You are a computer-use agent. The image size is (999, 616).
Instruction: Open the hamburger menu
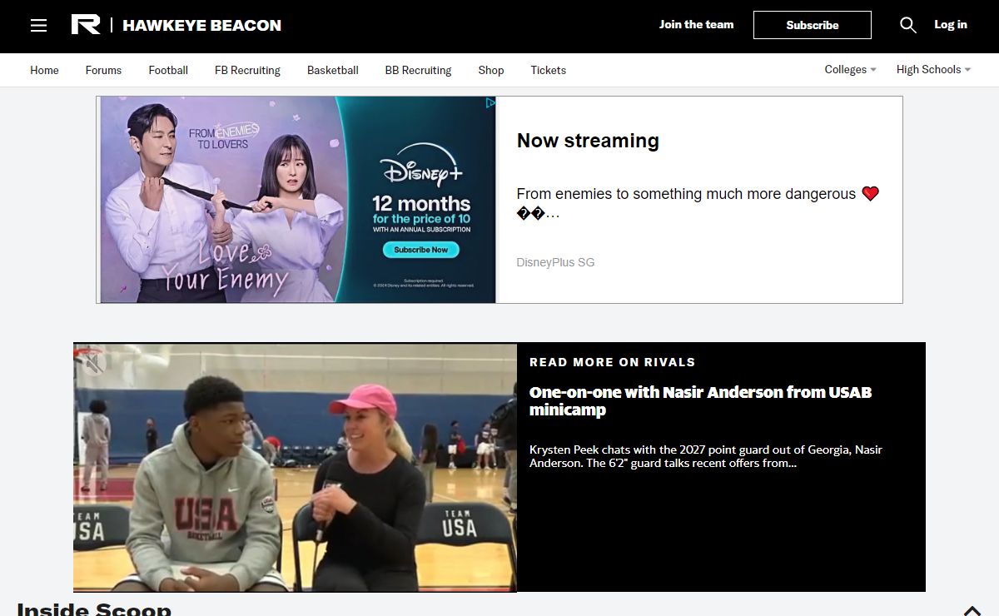[x=38, y=25]
